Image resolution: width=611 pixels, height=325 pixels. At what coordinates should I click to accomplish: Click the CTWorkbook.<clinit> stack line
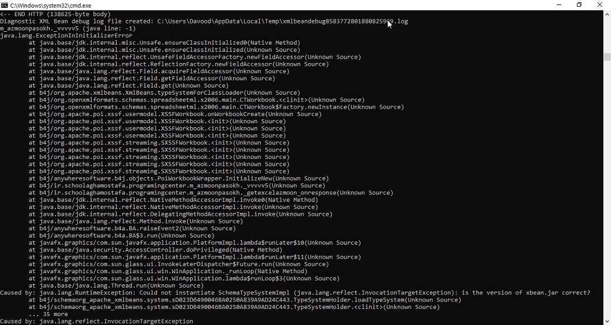tap(197, 100)
